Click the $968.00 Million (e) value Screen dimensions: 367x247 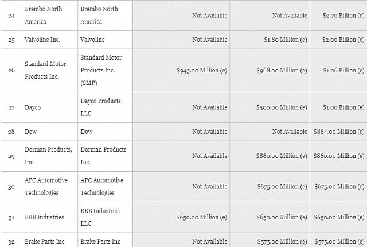click(282, 71)
